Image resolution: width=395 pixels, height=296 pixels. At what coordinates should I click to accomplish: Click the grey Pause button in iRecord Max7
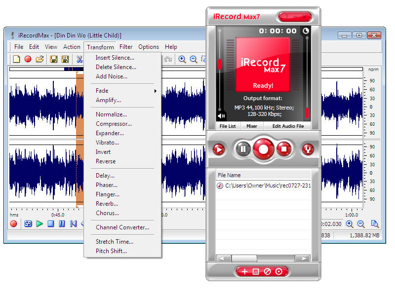pyautogui.click(x=243, y=149)
